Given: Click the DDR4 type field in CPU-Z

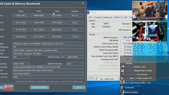Looking at the screenshot, I should (106, 23).
